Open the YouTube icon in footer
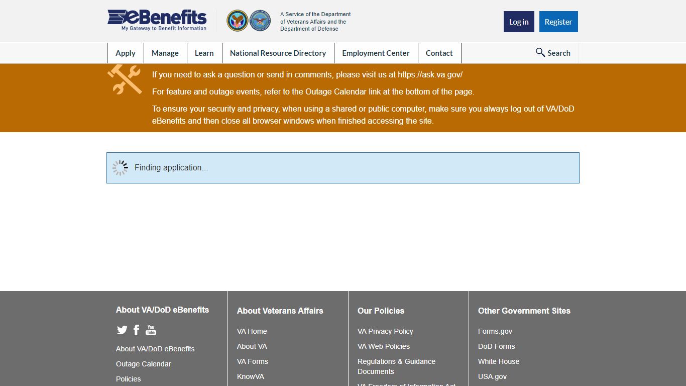Image resolution: width=686 pixels, height=386 pixels. 151,330
